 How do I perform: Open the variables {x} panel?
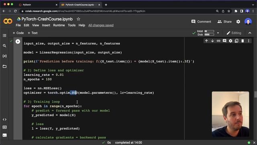[4, 56]
